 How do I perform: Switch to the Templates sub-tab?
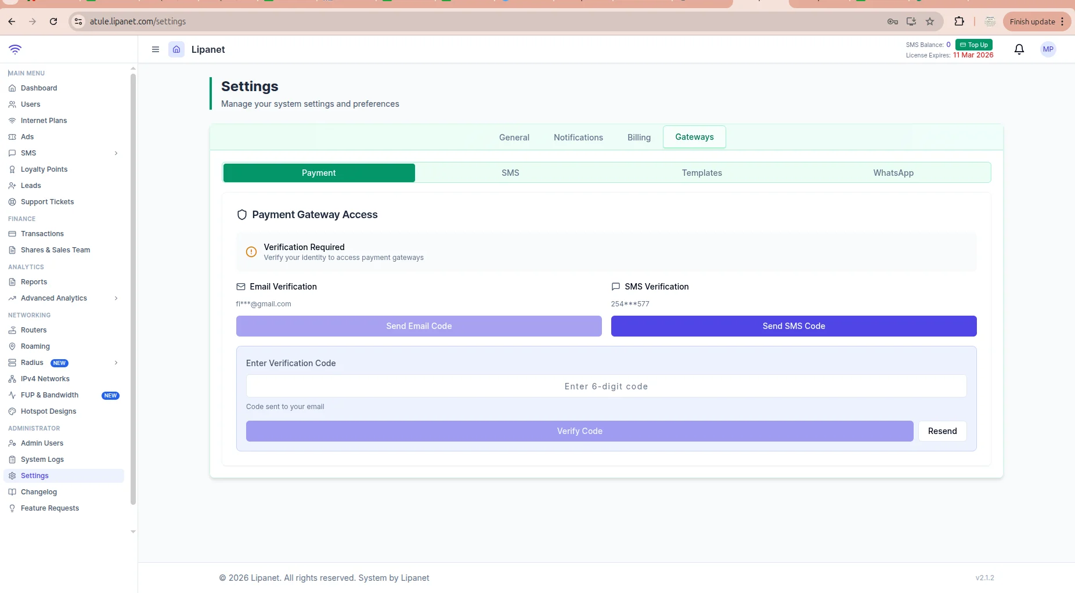click(702, 173)
